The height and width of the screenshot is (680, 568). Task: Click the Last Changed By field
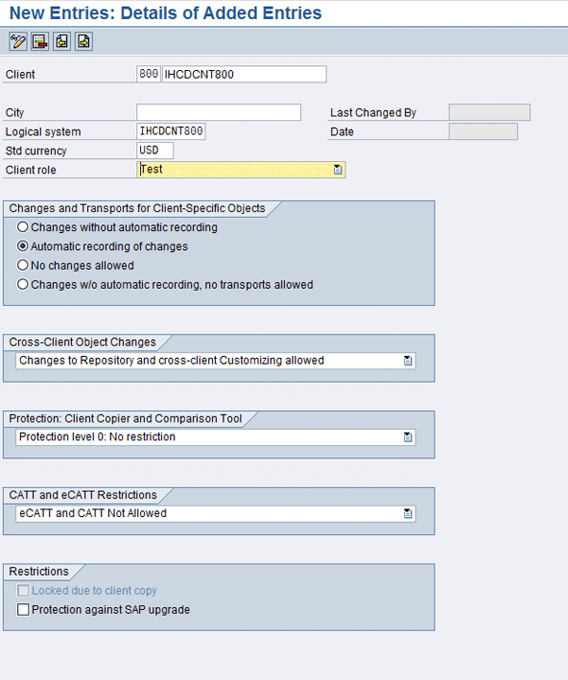click(489, 113)
